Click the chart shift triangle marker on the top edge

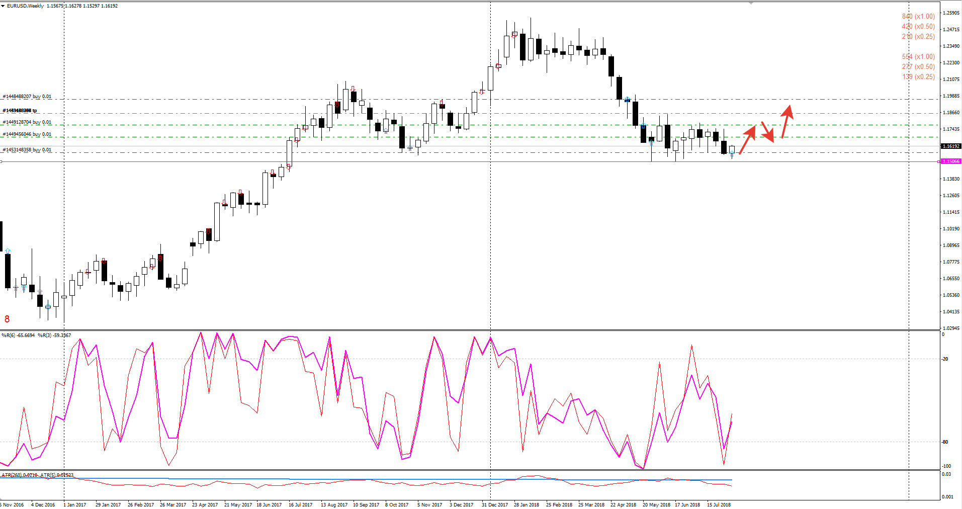[751, 3]
